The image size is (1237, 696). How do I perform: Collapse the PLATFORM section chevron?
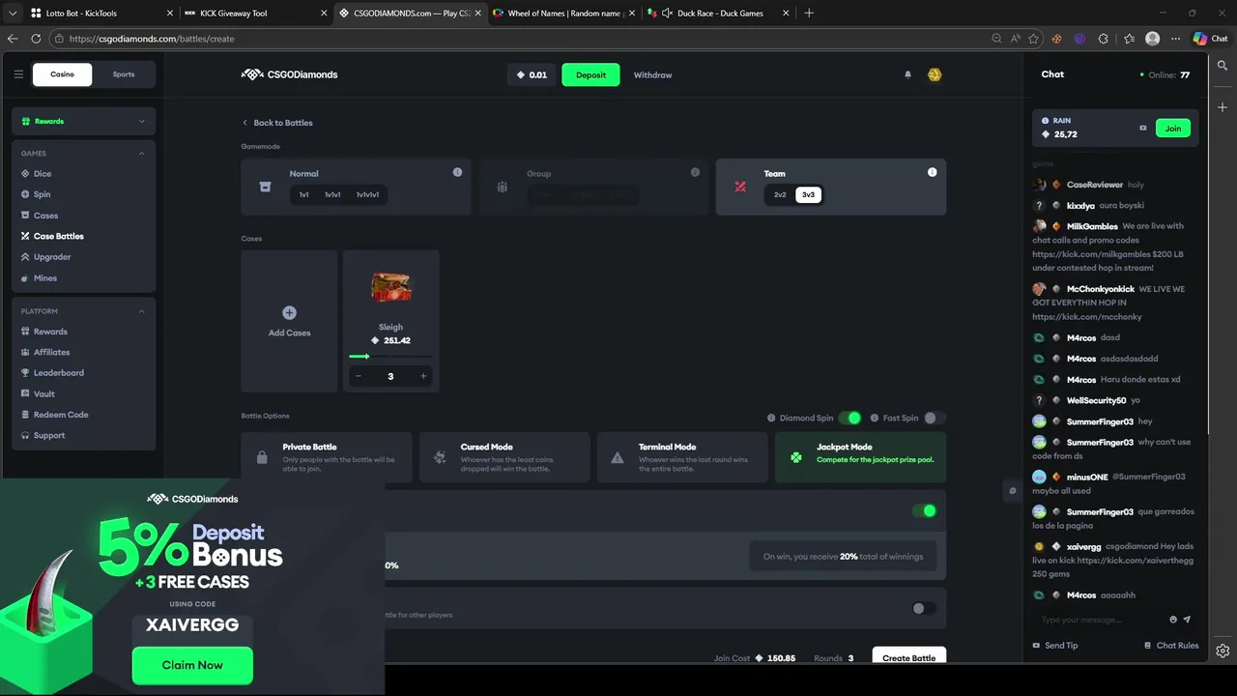coord(141,311)
